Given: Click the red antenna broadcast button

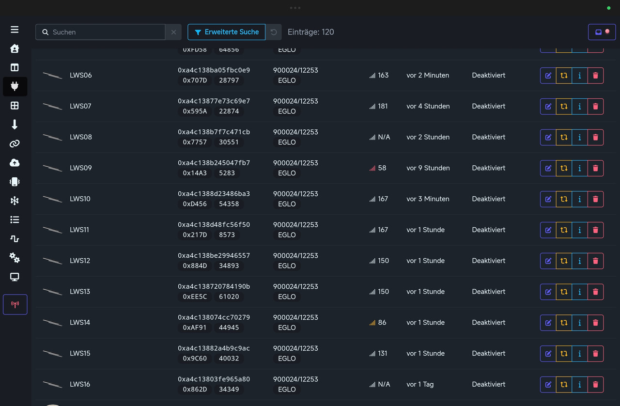Looking at the screenshot, I should 15,304.
